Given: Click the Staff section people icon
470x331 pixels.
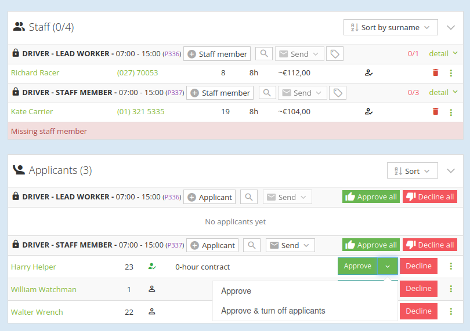Looking at the screenshot, I should tap(19, 27).
